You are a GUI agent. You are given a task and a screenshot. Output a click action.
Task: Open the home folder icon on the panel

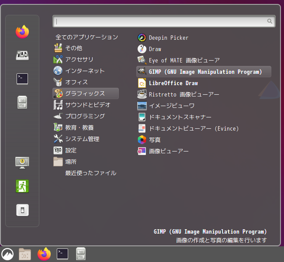click(x=25, y=254)
